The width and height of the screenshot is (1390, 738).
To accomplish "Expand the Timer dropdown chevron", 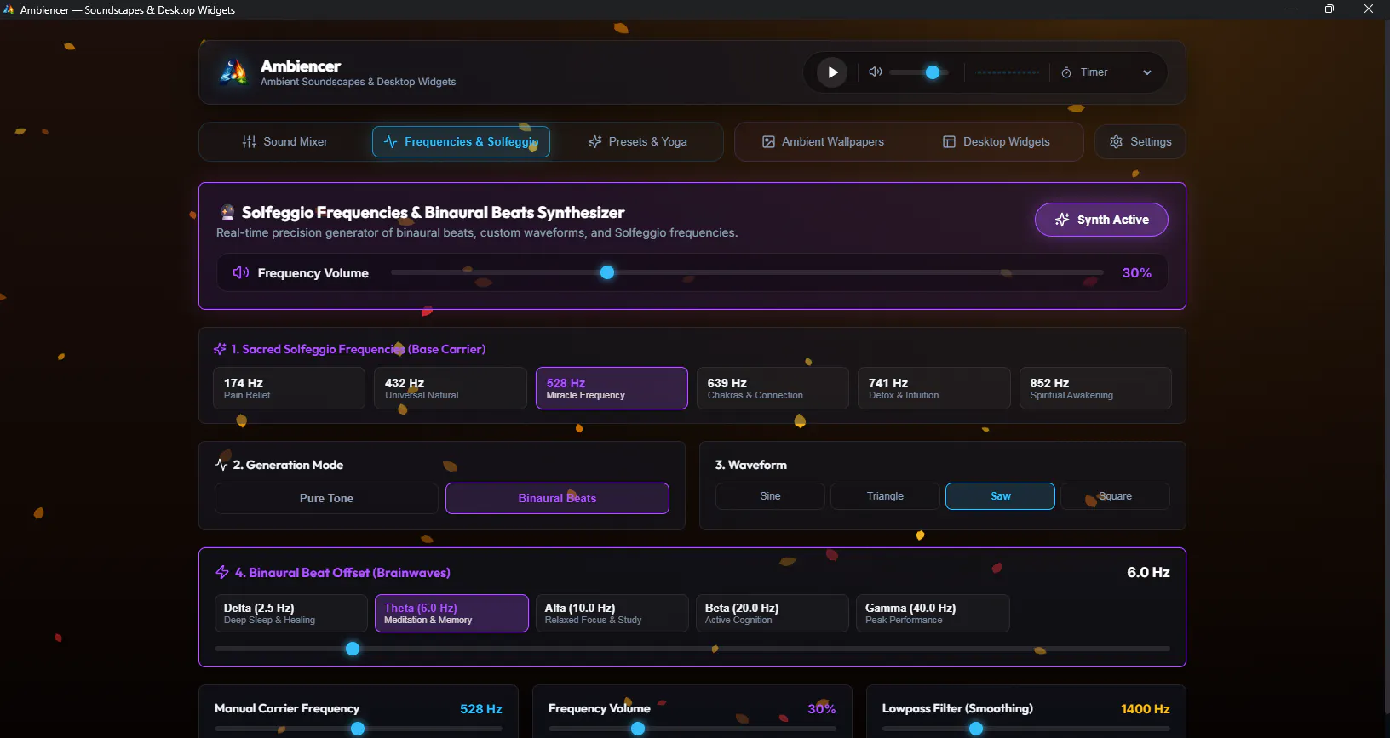I will coord(1147,72).
